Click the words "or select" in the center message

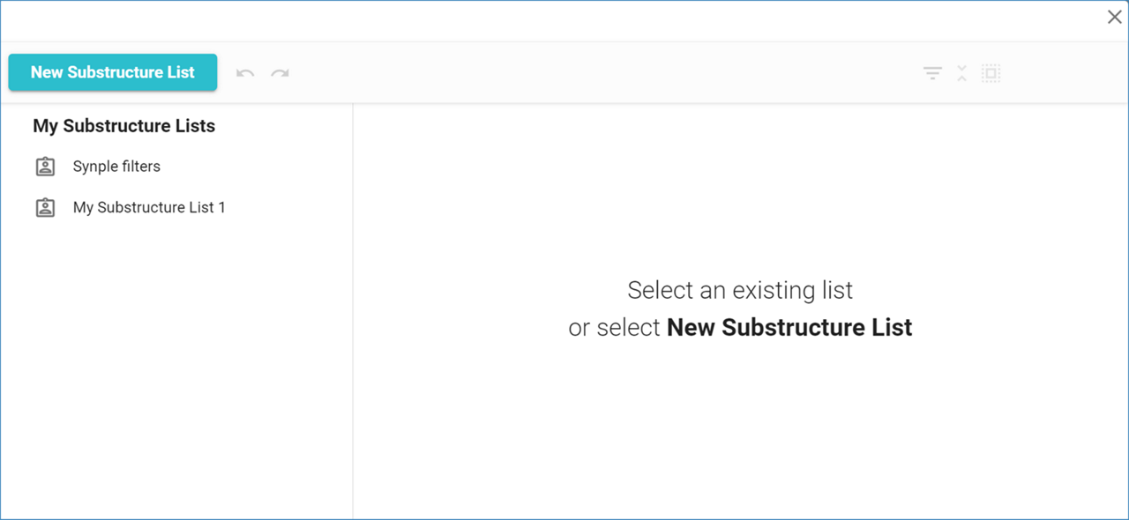click(614, 328)
